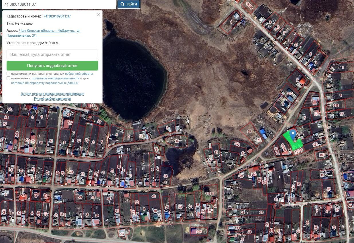Screen dimensions: 354x243
Task: Select parcel labeled 11518 on map
Action: click(x=210, y=194)
